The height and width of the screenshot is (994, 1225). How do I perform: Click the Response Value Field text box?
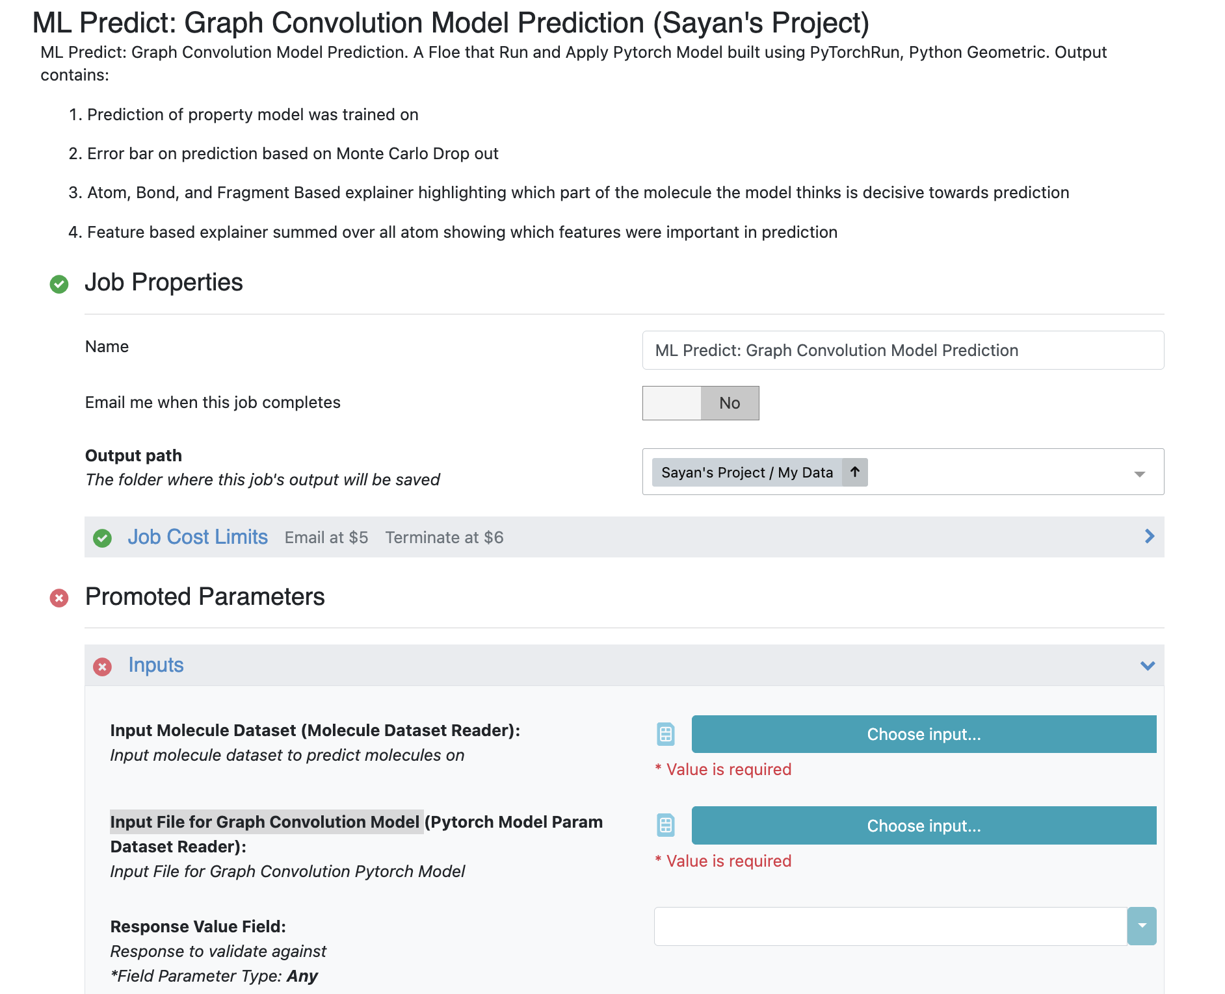889,926
